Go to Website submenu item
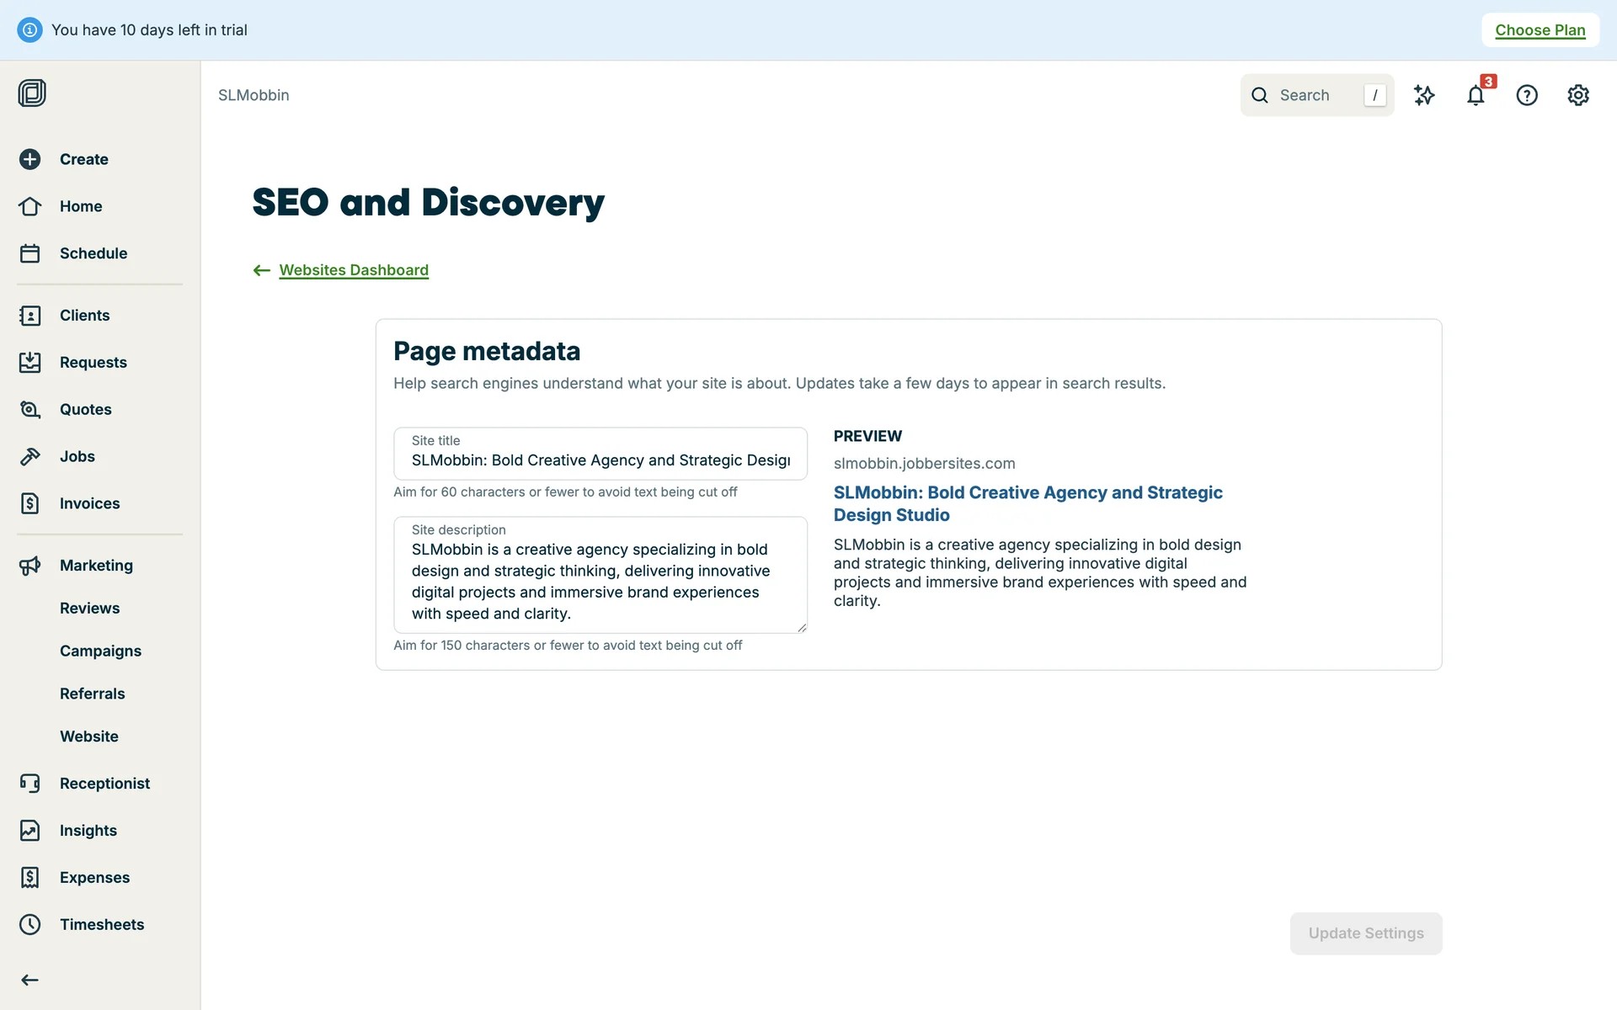Viewport: 1617px width, 1010px height. [88, 736]
